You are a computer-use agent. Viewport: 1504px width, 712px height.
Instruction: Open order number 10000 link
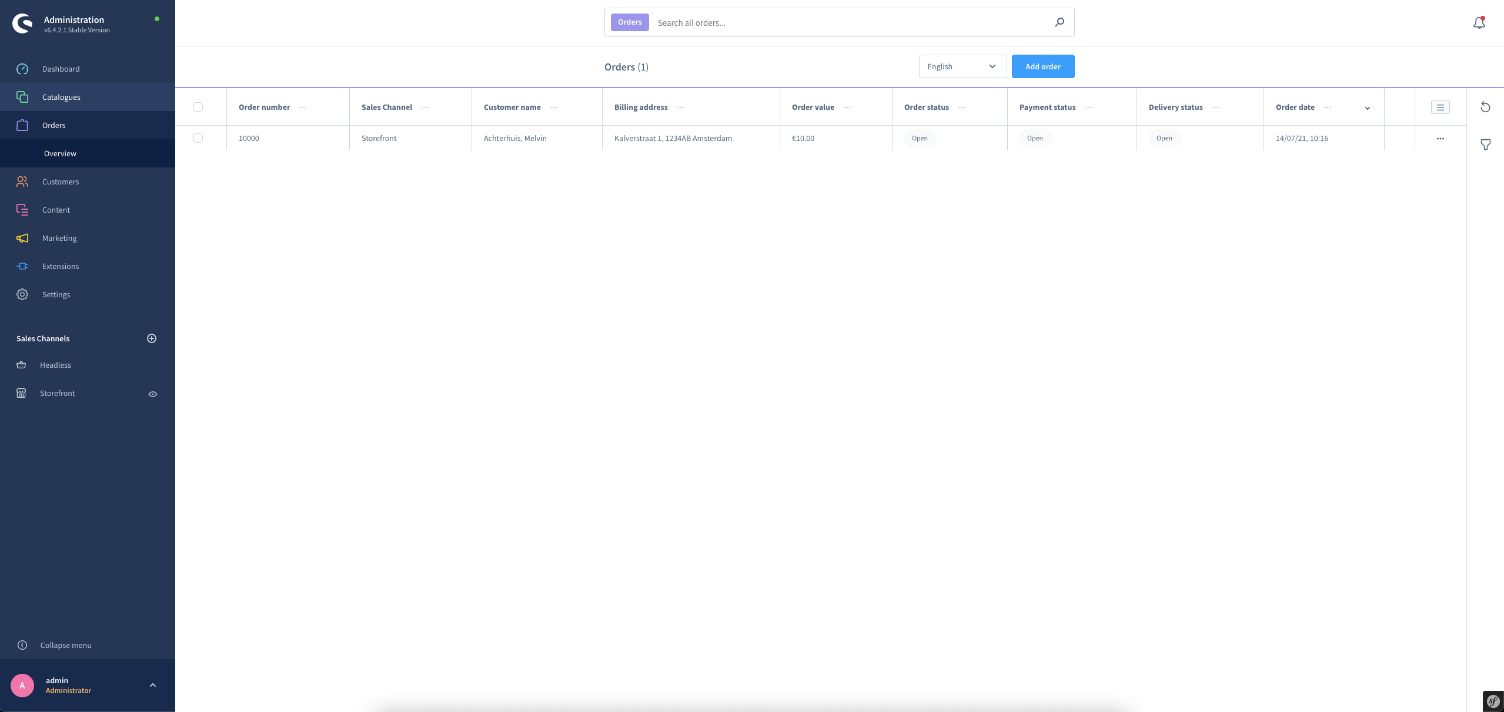pyautogui.click(x=249, y=138)
